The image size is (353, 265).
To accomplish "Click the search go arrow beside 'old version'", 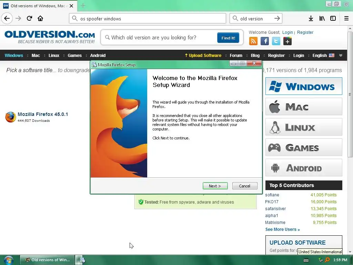I will [277, 18].
